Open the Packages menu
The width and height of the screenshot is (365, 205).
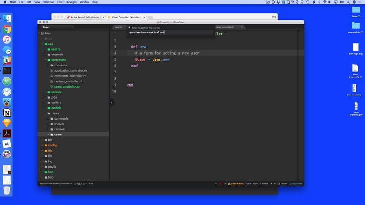71,2
